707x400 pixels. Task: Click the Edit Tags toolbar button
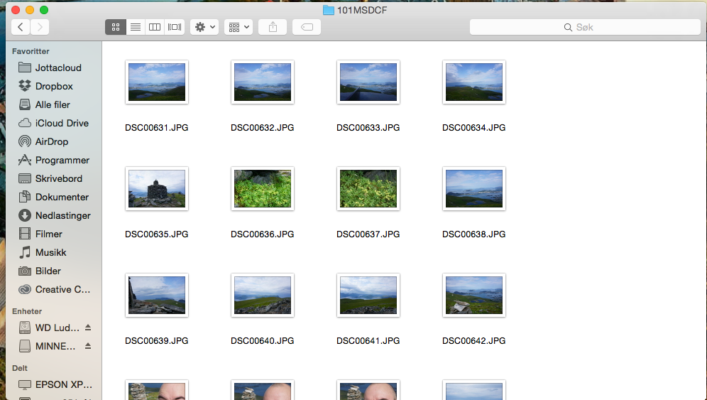pyautogui.click(x=307, y=27)
